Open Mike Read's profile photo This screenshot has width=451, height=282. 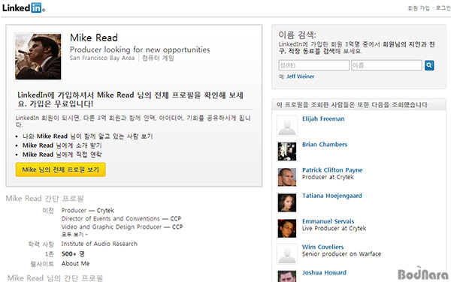pos(38,56)
